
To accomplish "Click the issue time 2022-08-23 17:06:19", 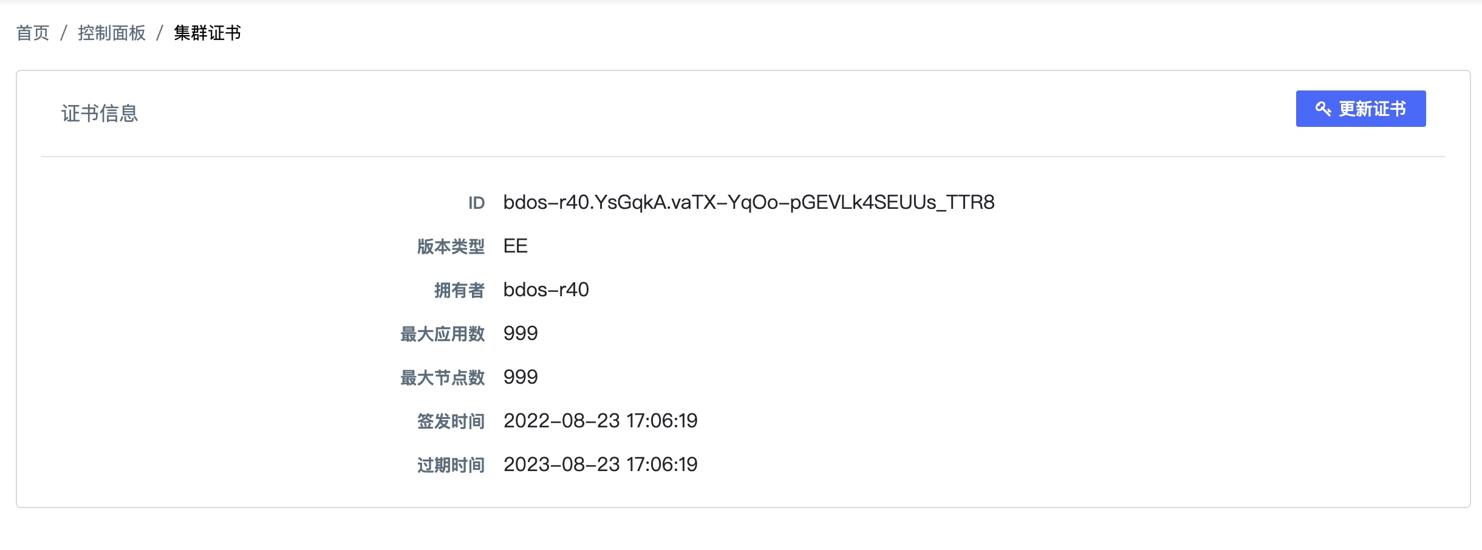I will [x=601, y=421].
